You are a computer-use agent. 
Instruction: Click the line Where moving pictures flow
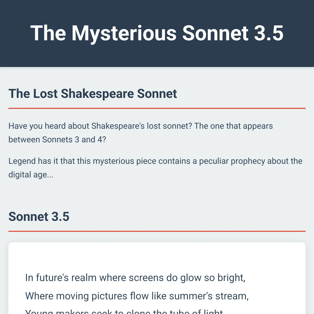137,296
